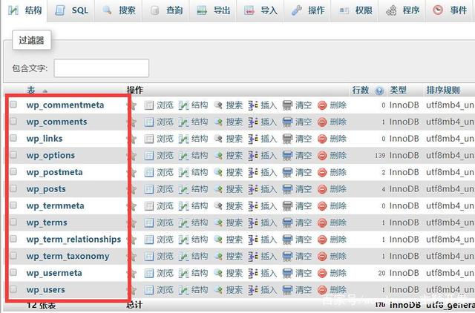This screenshot has height=313, width=475.
Task: Open the 导出 (Export) tab
Action: coord(213,10)
